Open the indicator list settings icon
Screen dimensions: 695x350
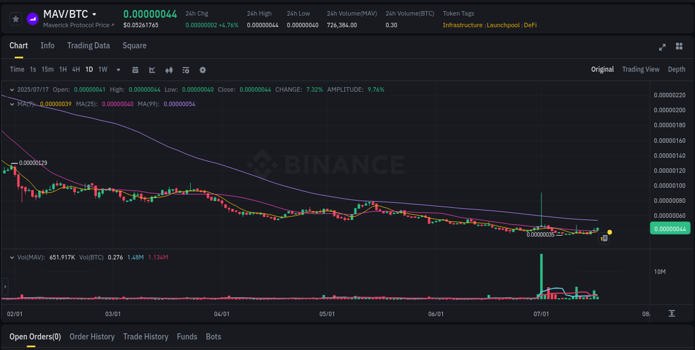coord(185,69)
